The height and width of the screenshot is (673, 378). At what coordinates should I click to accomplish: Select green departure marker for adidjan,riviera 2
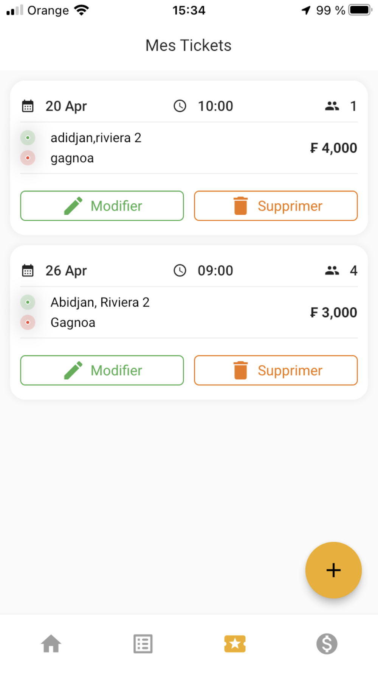pos(28,138)
